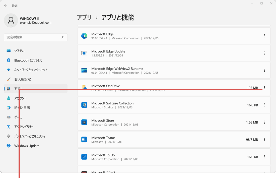
Task: Open Windows Update settings
Action: pos(36,146)
